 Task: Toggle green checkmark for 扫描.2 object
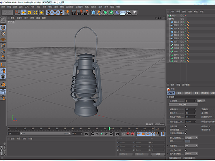click(x=185, y=45)
